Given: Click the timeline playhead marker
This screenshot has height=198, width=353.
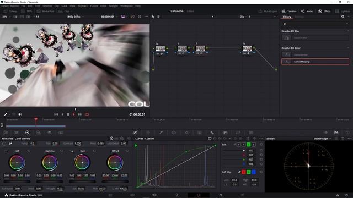Looking at the screenshot, I should pyautogui.click(x=36, y=119).
